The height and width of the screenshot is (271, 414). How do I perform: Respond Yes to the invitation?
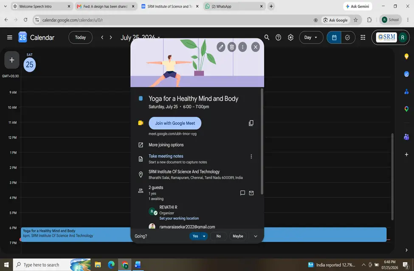coord(195,236)
